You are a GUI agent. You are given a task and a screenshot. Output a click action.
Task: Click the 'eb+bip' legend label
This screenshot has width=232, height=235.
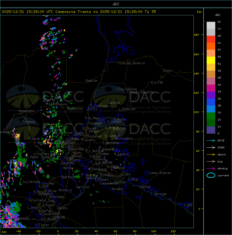tap(223, 169)
